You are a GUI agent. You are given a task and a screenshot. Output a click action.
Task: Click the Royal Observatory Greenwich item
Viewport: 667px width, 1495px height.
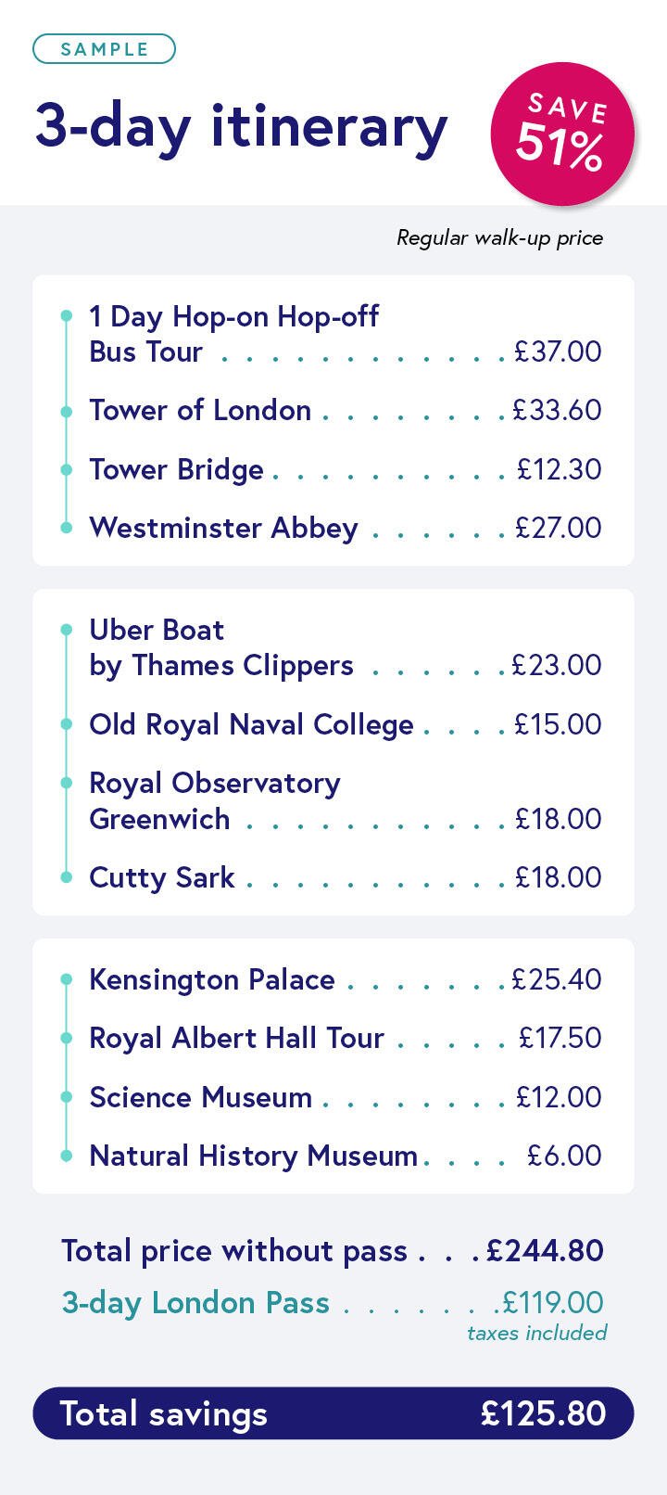tap(215, 800)
